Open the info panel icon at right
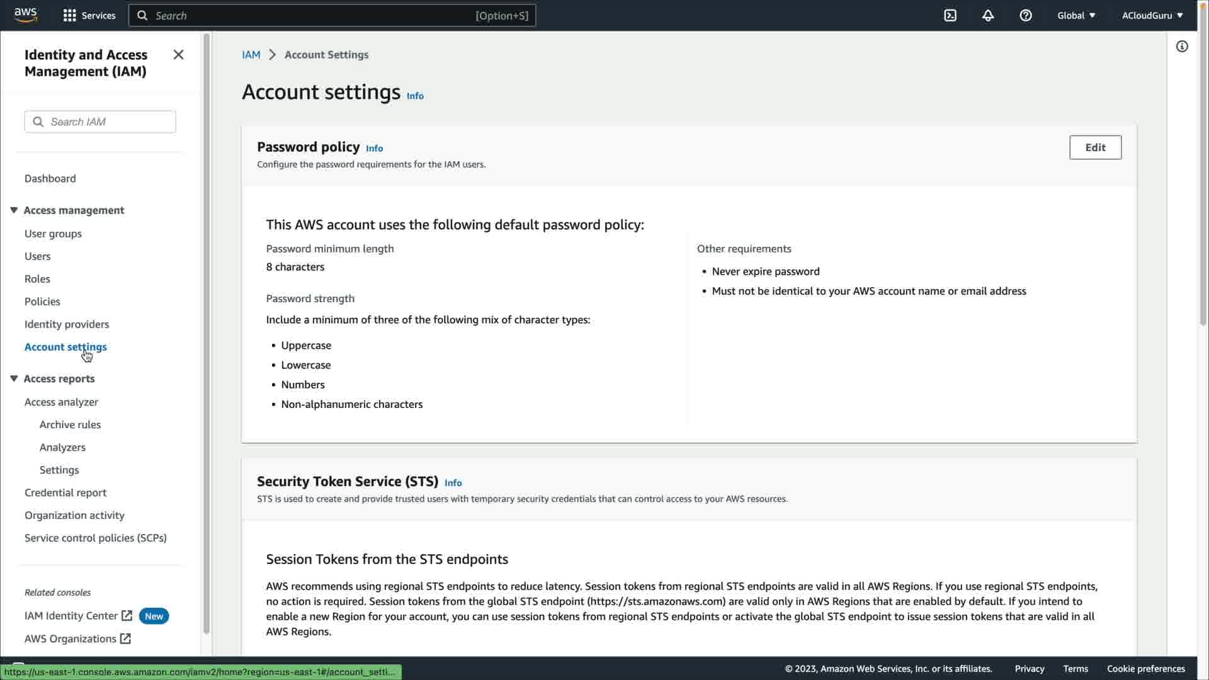The width and height of the screenshot is (1209, 680). (1182, 47)
